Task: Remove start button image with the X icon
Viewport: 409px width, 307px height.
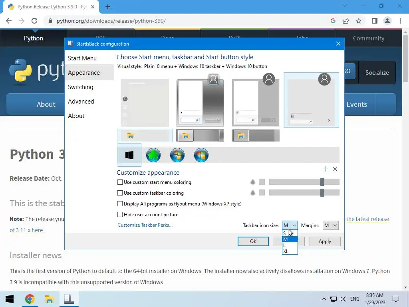Action: click(335, 169)
